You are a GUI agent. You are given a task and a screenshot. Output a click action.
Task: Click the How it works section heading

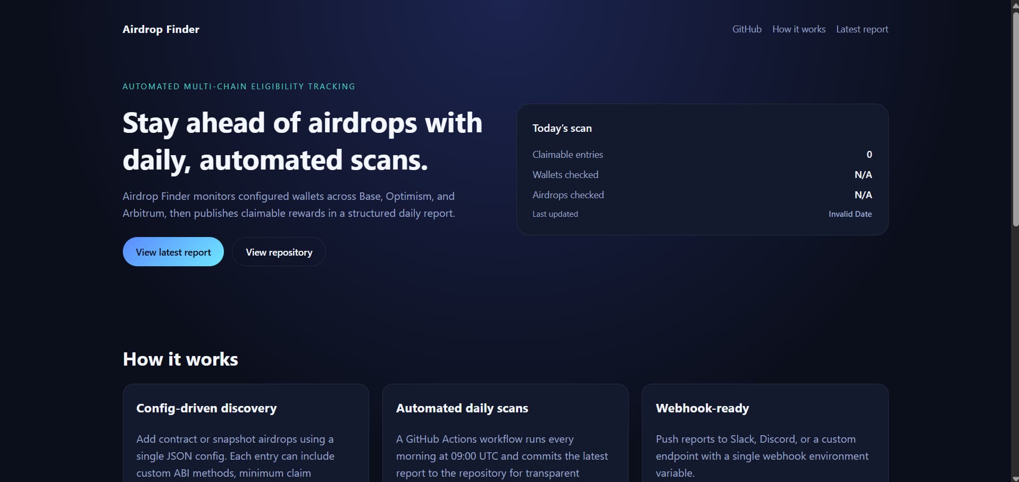point(180,359)
